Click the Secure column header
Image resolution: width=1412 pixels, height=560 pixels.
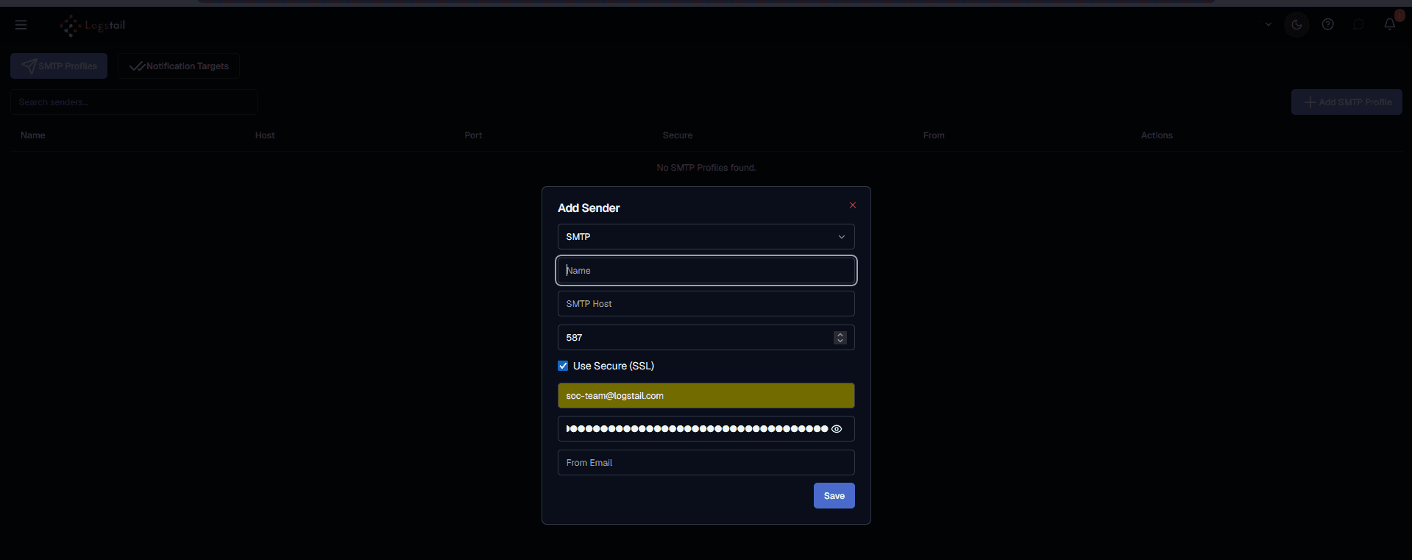point(678,135)
